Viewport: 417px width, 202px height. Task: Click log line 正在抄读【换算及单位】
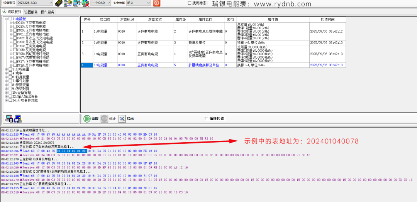pyautogui.click(x=30, y=159)
